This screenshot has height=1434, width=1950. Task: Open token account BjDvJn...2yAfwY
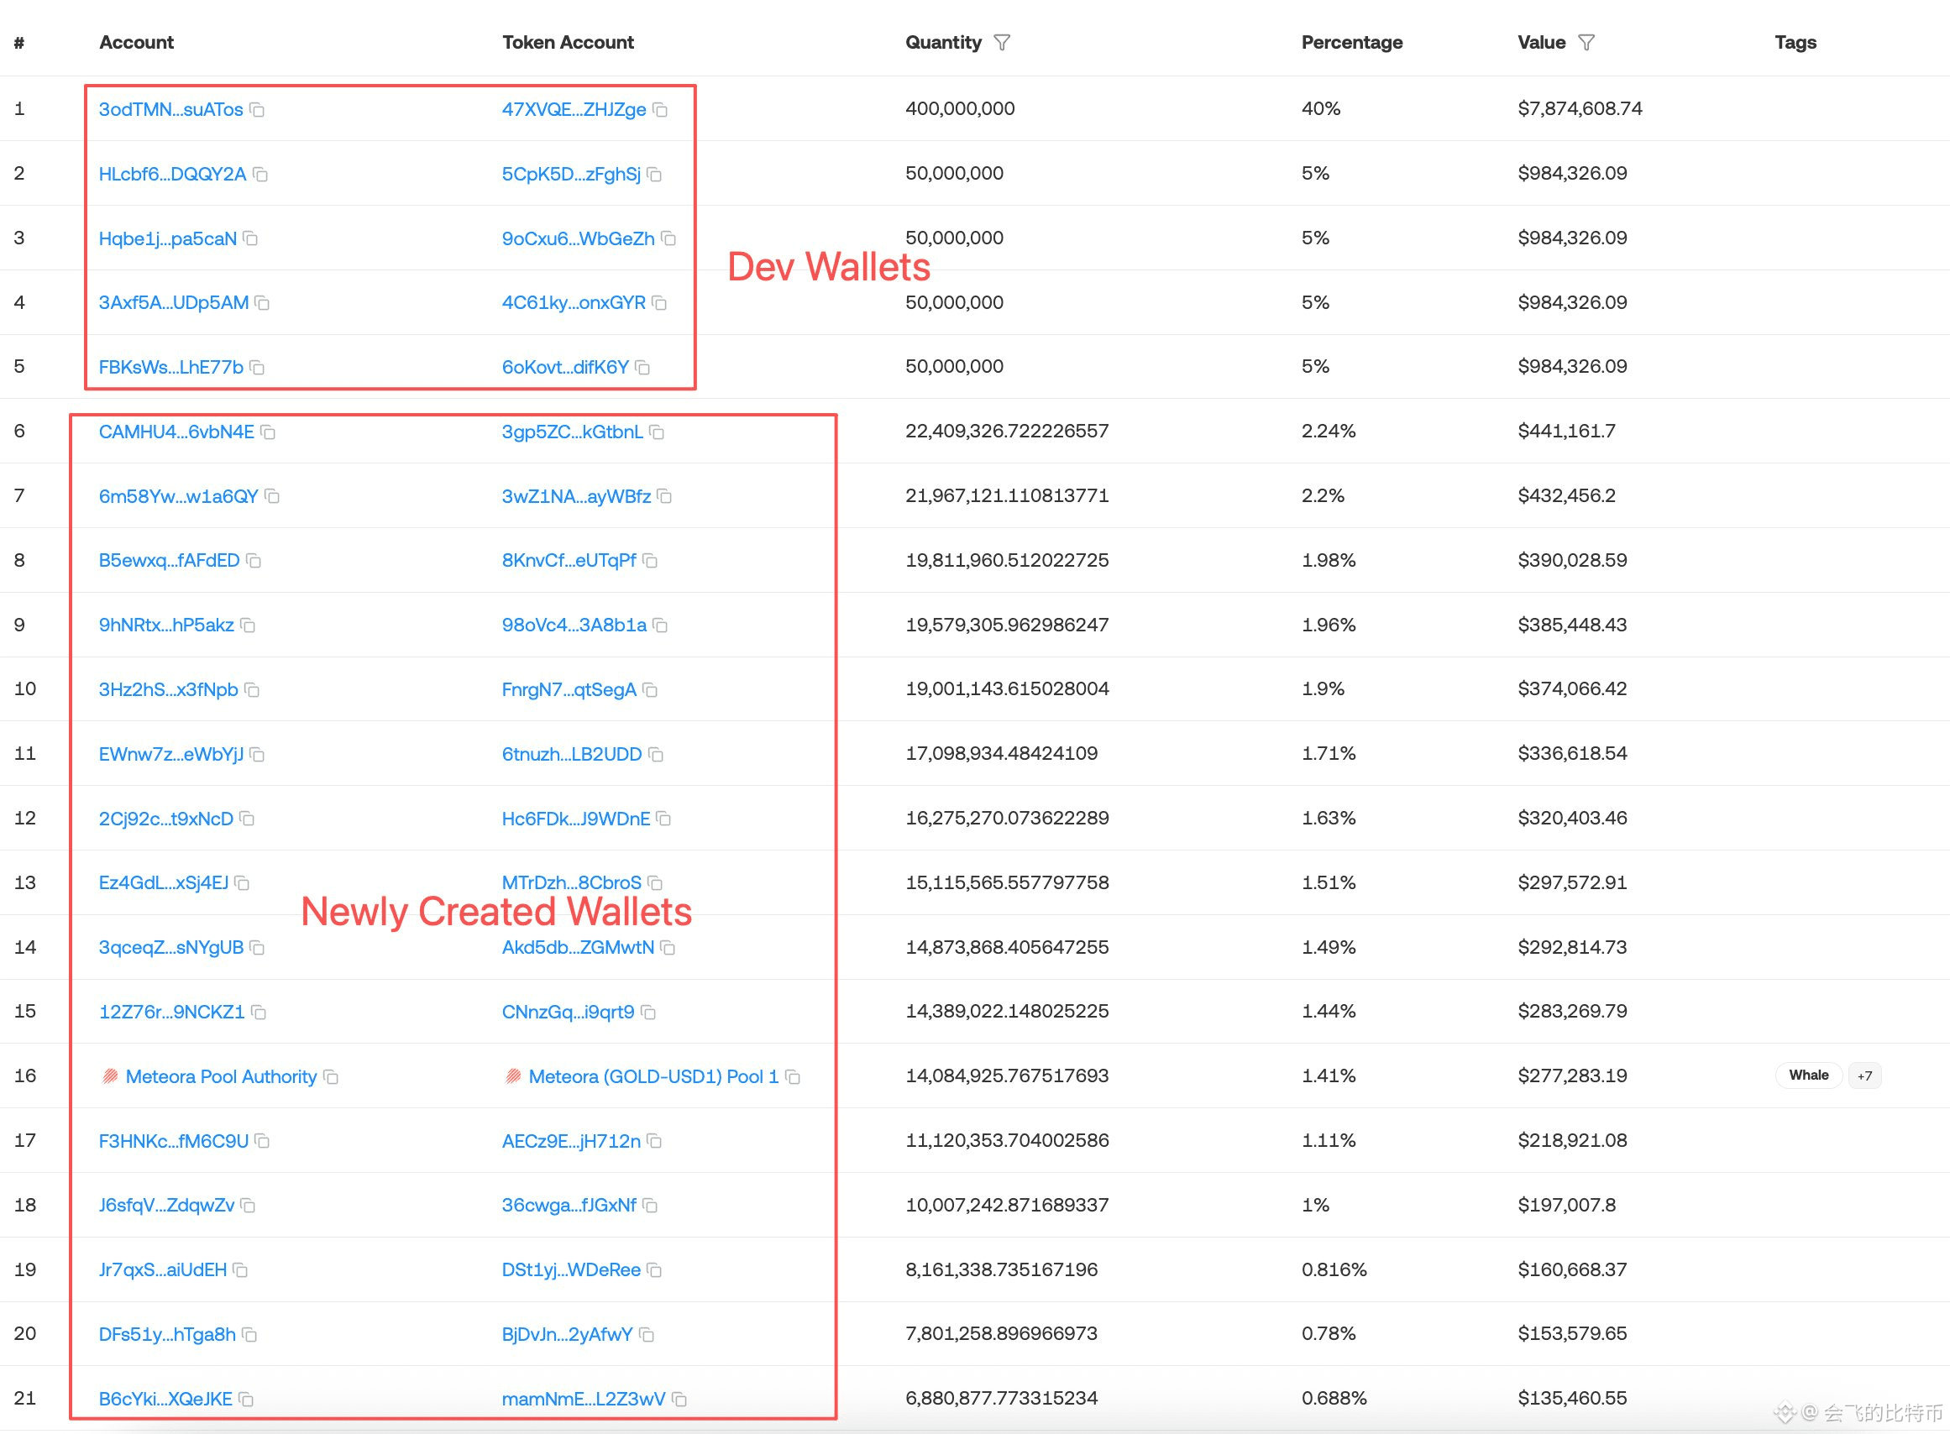coord(567,1334)
